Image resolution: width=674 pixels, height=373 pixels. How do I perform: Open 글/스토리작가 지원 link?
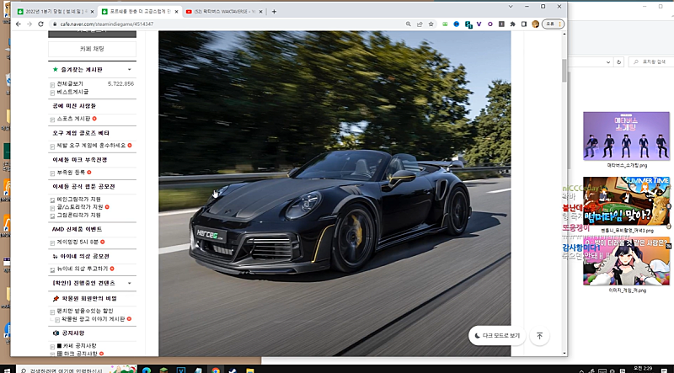coord(80,207)
